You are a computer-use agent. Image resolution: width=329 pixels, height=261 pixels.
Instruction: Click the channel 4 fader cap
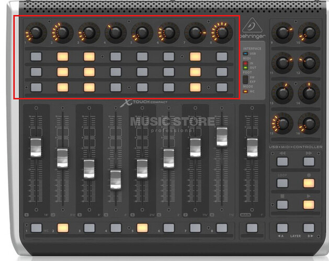[116, 179]
